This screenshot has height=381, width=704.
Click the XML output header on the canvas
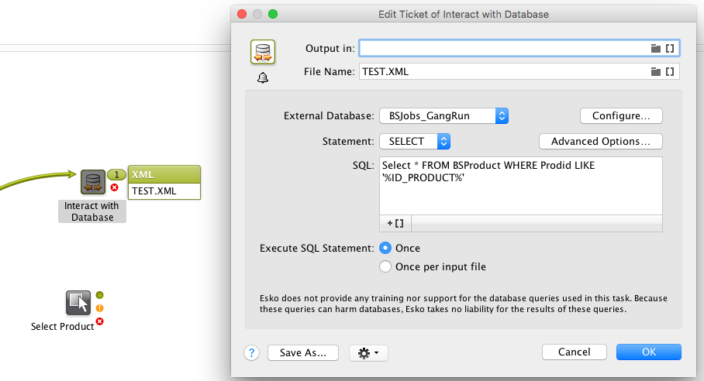point(164,174)
